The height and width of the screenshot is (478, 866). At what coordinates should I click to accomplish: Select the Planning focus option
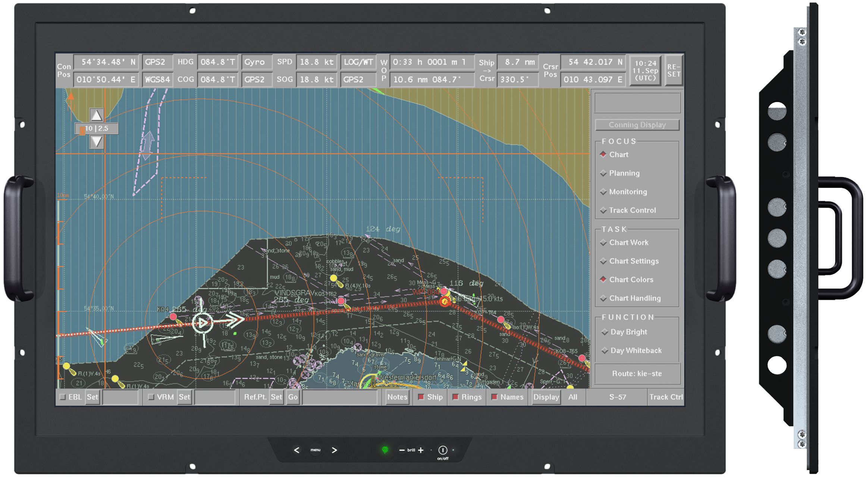click(x=620, y=173)
